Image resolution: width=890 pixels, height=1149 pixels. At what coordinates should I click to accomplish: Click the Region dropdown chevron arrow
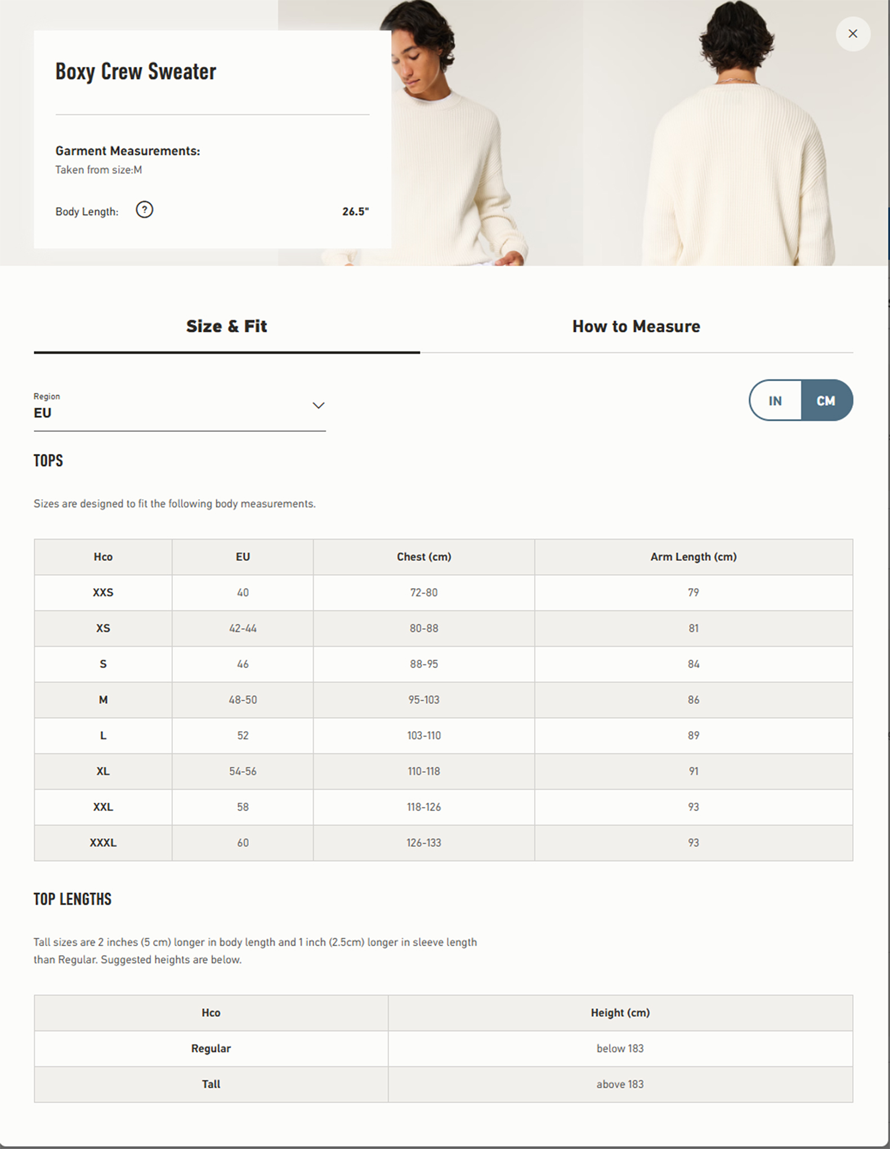pos(318,406)
